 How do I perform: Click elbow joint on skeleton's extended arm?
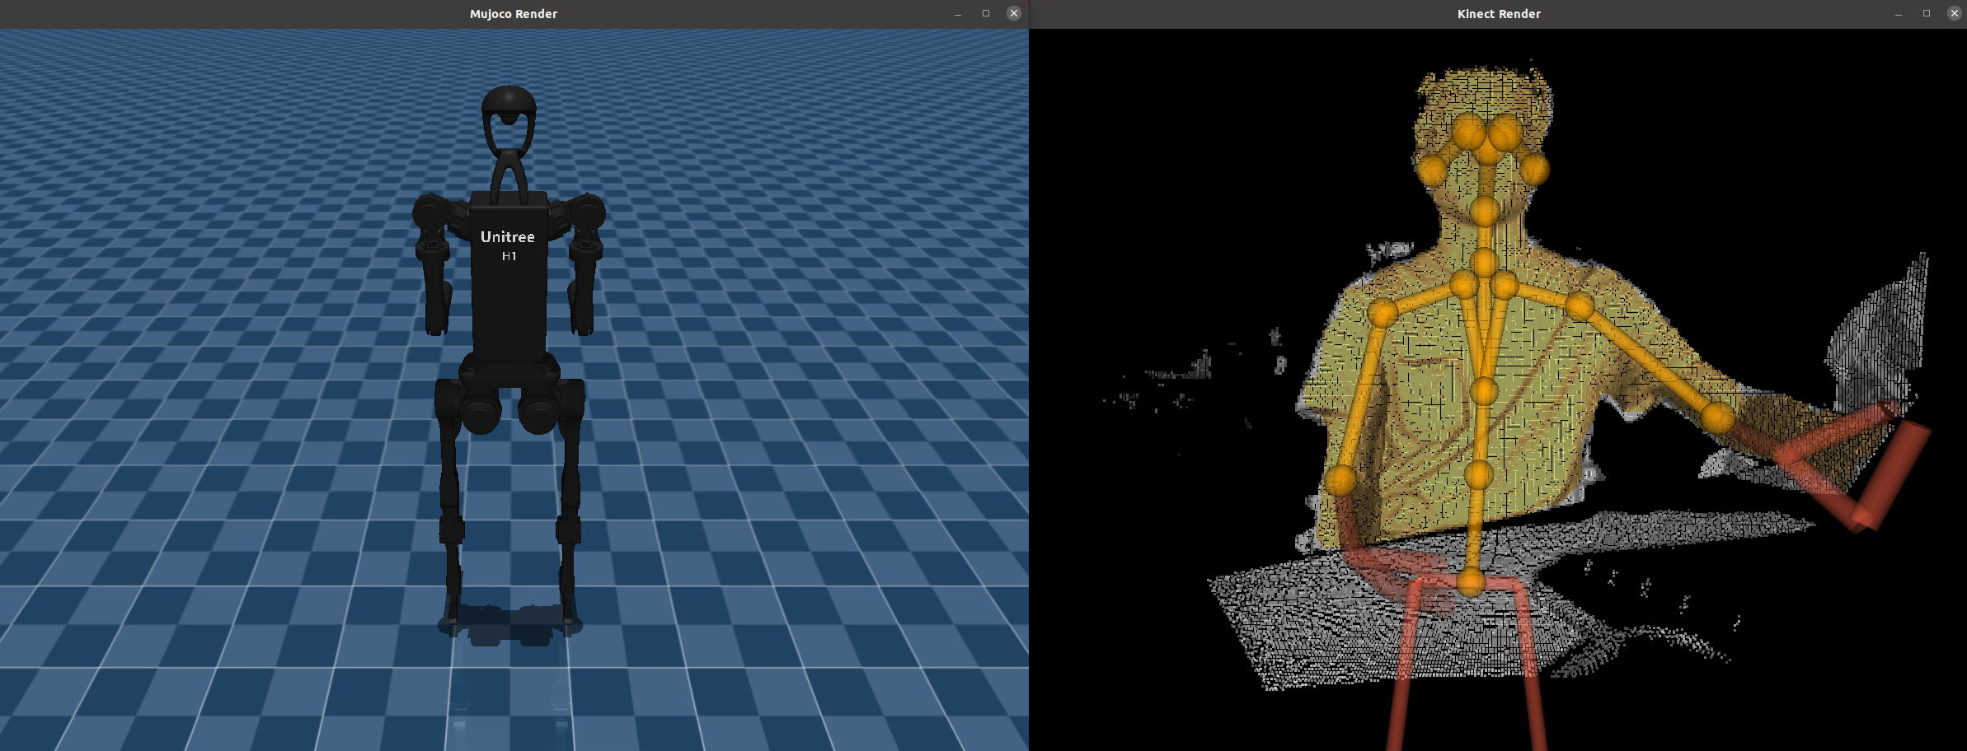[x=1719, y=417]
